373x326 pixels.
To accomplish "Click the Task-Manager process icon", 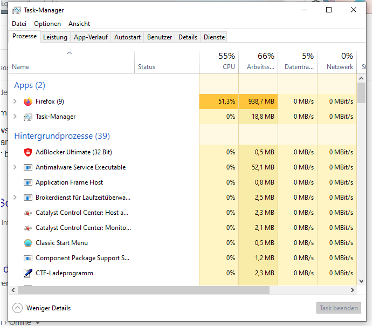I will click(x=28, y=117).
